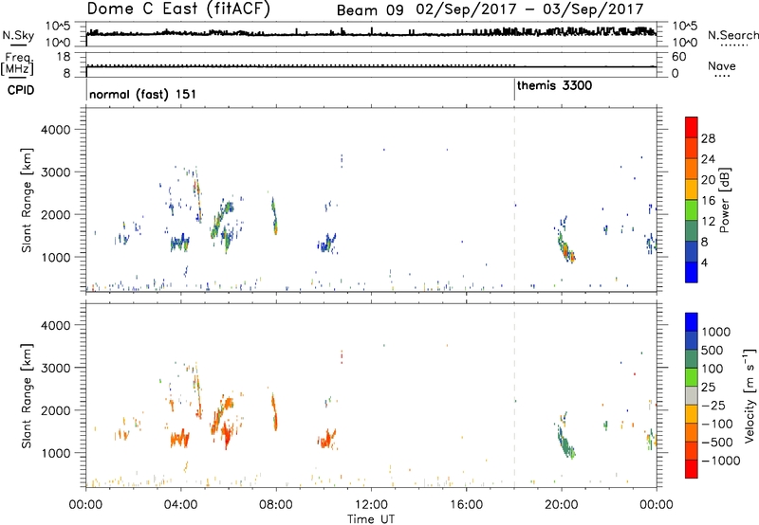Click the "08:00" time tick label
Screen dimensions: 759x525
[276, 505]
